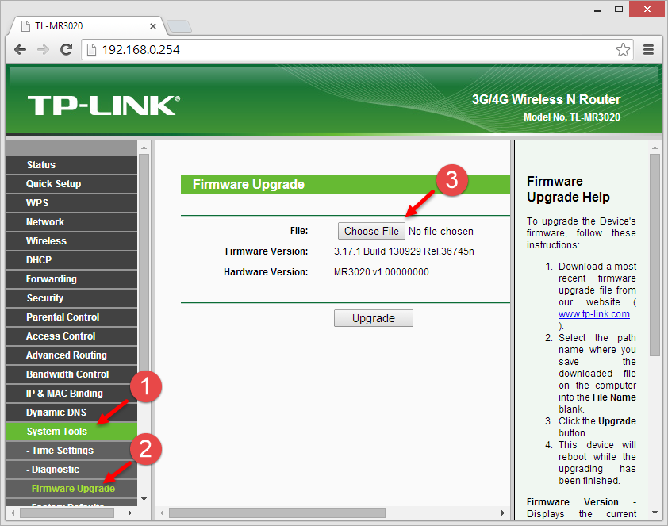This screenshot has width=668, height=526.
Task: Click sidebar horizontal scroll left arrow
Action: click(13, 513)
